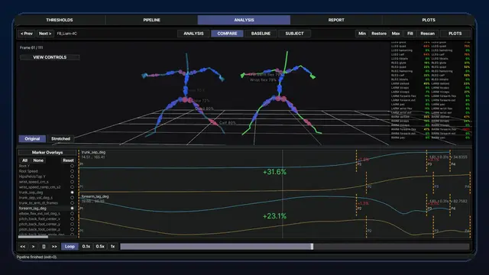
Task: Switch skeleton view to Original
Action: click(x=32, y=139)
